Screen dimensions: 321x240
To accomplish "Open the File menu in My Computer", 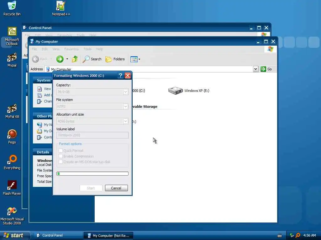I will (x=34, y=49).
